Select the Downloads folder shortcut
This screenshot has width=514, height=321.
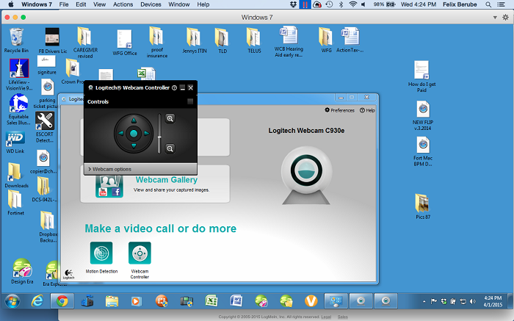(16, 175)
